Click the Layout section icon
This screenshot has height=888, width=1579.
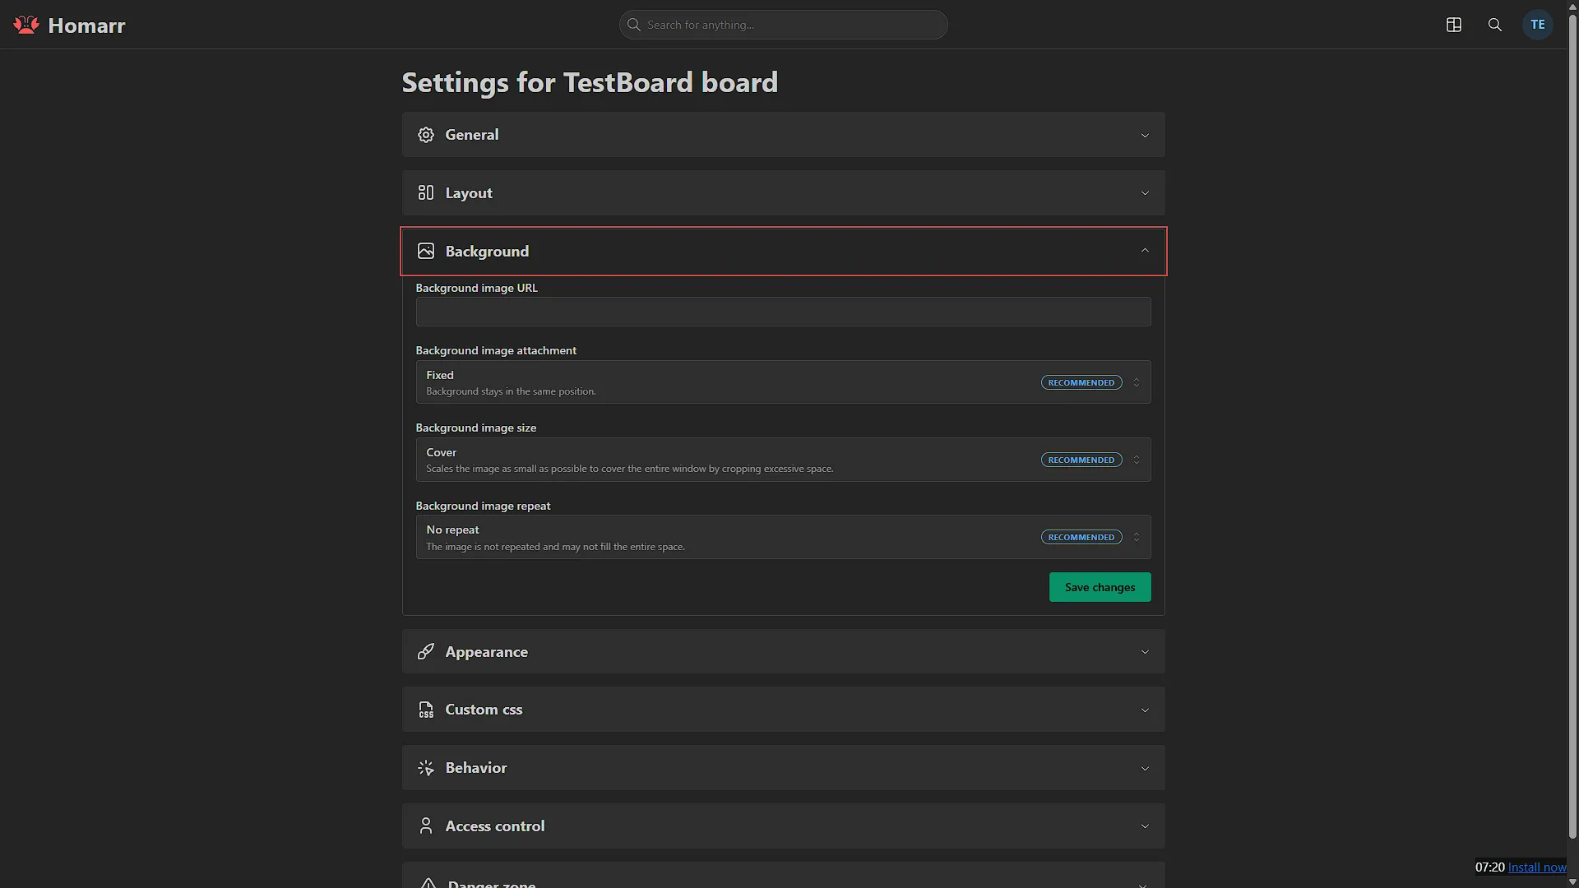coord(426,192)
